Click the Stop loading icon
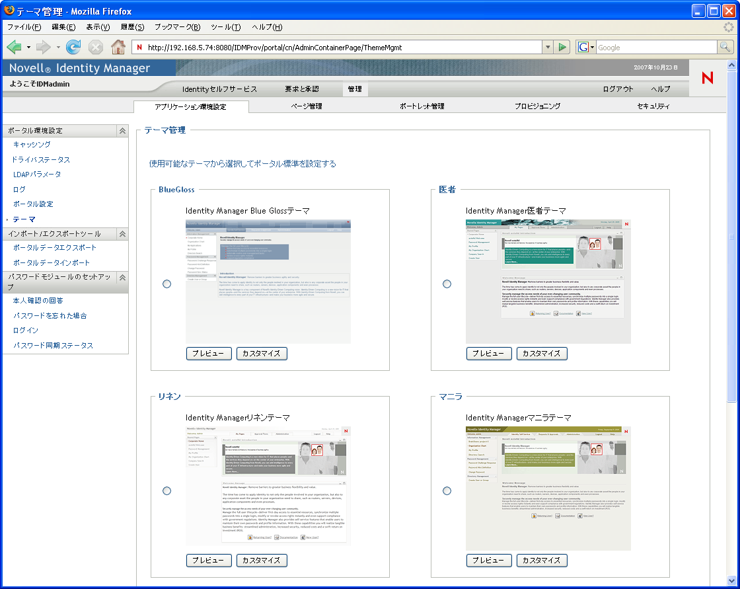The image size is (740, 589). click(x=96, y=47)
